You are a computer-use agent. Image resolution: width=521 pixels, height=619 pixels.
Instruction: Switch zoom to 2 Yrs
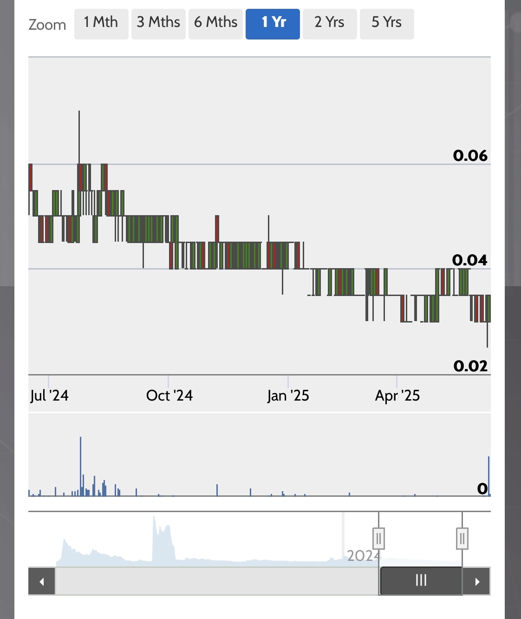pos(330,24)
